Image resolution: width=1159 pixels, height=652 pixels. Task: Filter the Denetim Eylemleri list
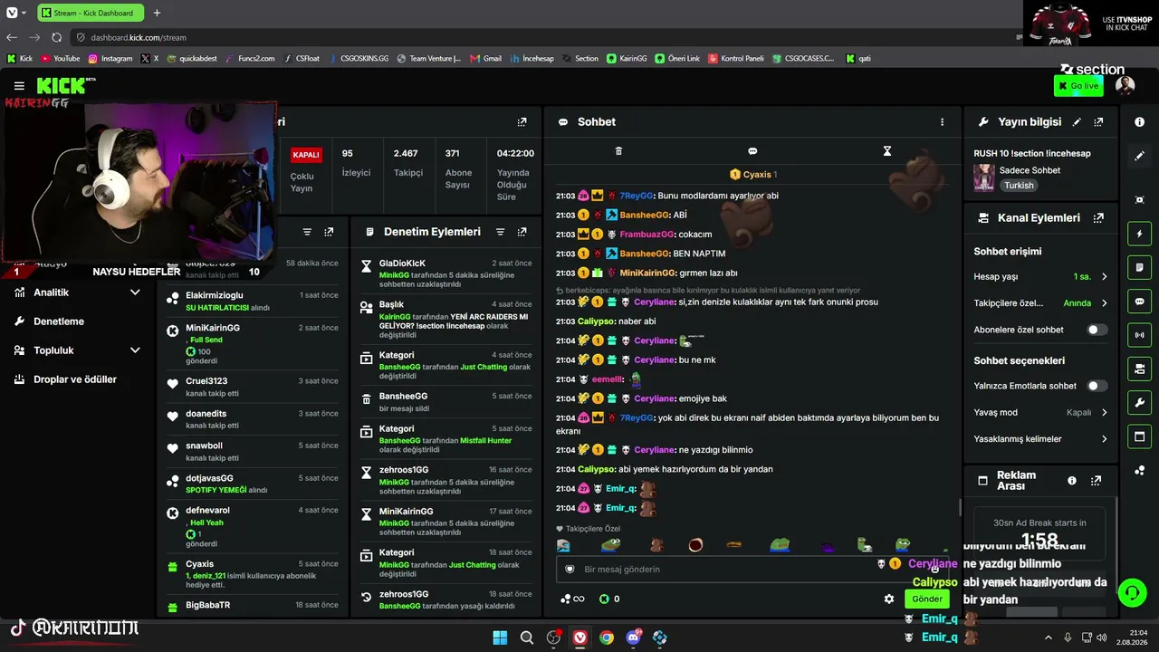[500, 232]
